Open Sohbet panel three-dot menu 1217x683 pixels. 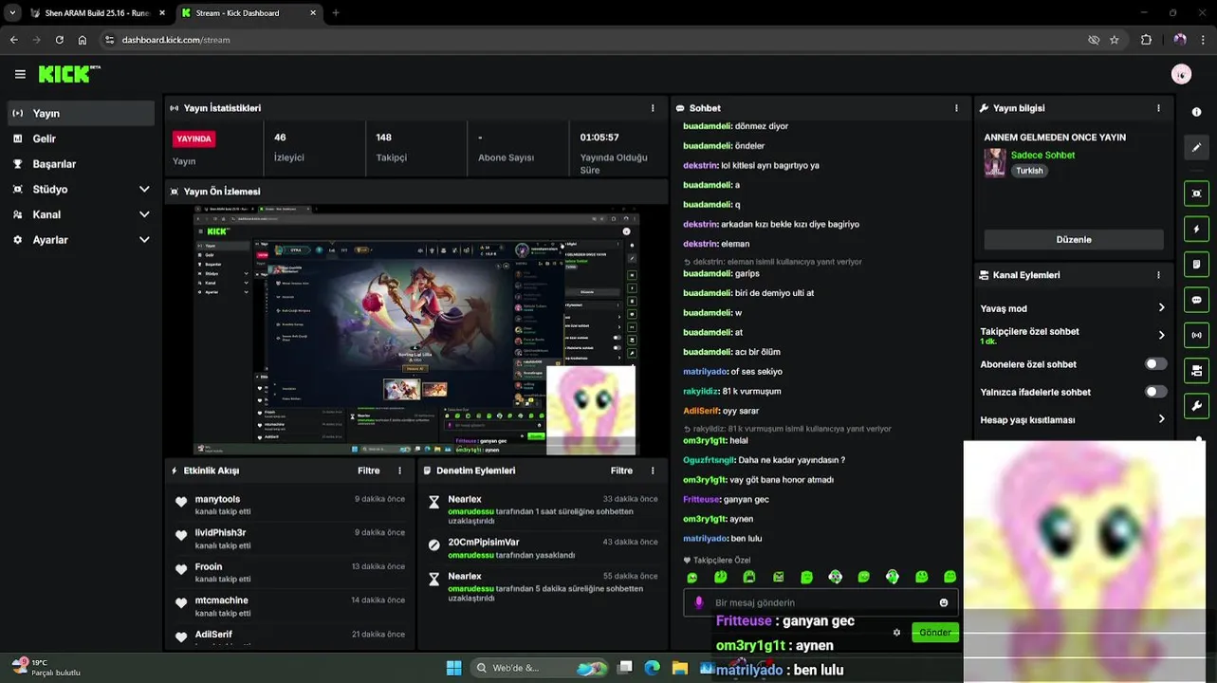point(956,108)
